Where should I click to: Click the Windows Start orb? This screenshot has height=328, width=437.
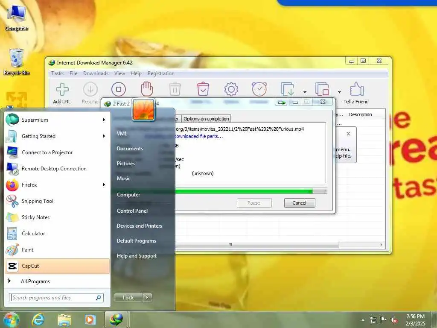pos(11,319)
